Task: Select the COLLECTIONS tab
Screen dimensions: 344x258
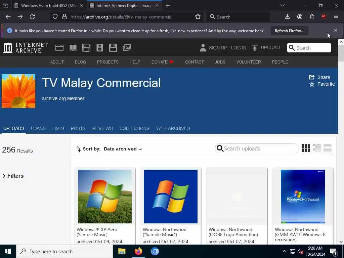Action: pos(134,129)
